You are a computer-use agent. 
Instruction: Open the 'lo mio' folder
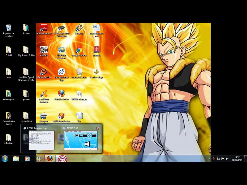[x=26, y=28]
